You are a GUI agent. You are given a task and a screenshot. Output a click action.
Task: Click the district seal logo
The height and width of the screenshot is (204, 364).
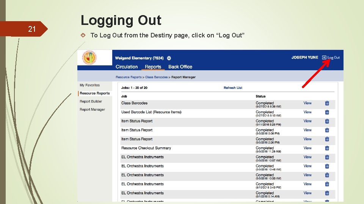coord(89,57)
